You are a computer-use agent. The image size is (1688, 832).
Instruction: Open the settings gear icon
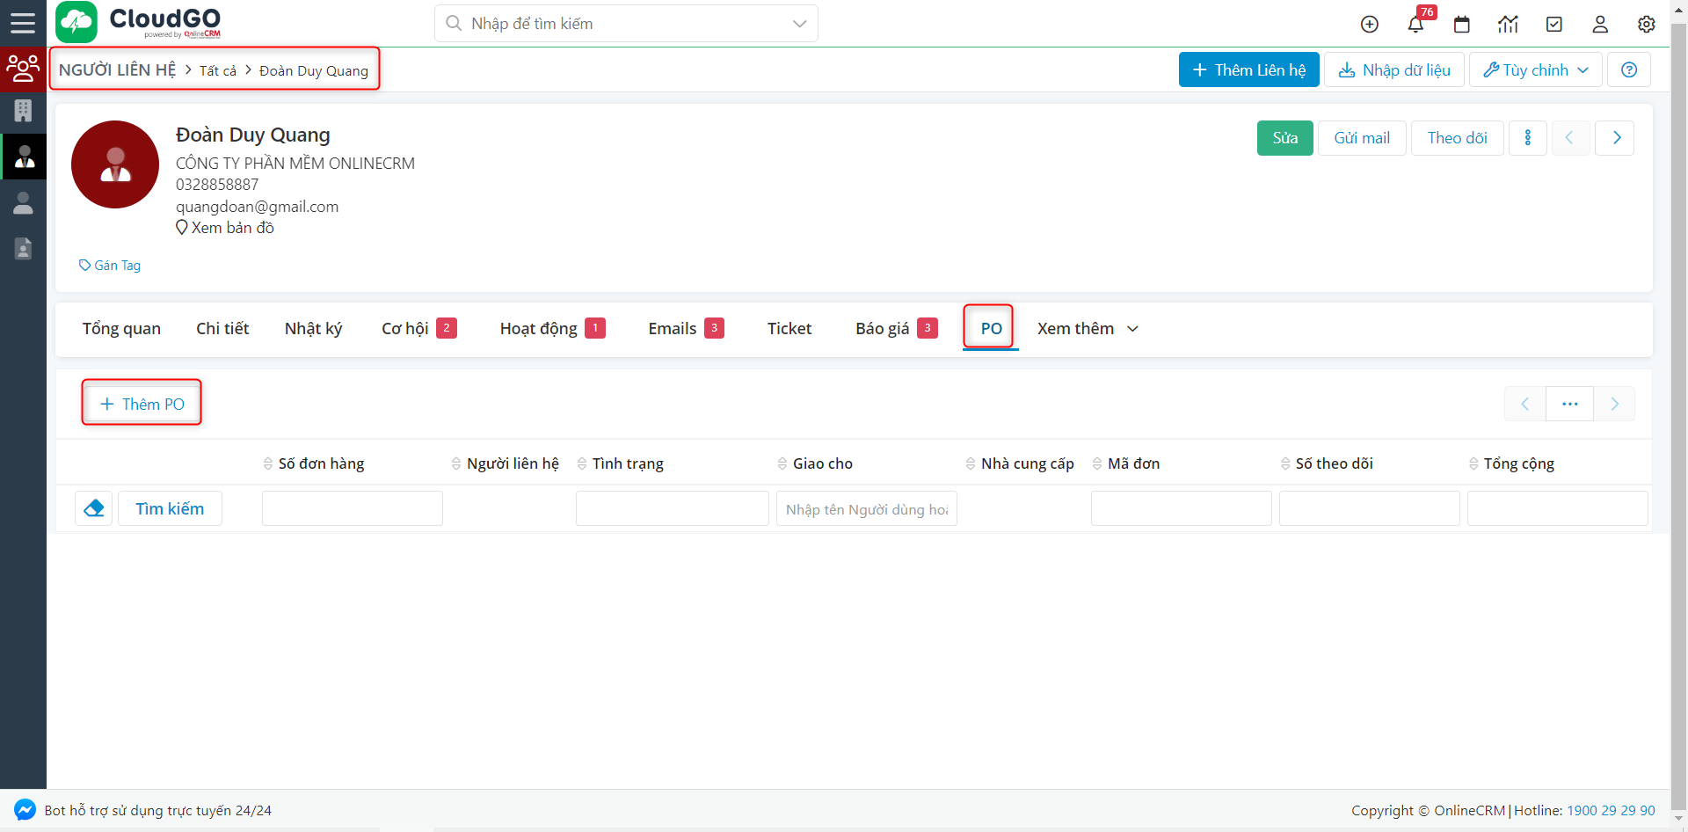(1646, 24)
